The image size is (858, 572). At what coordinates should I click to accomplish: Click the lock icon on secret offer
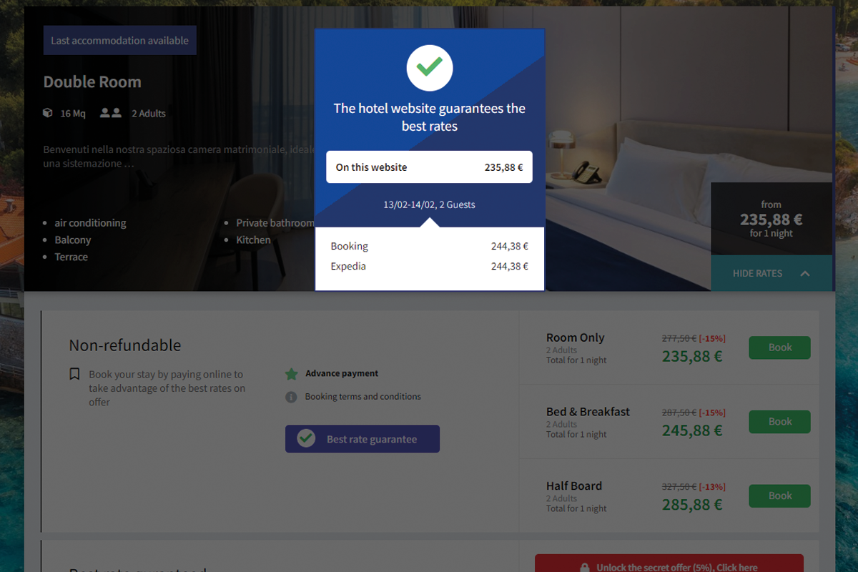point(584,568)
